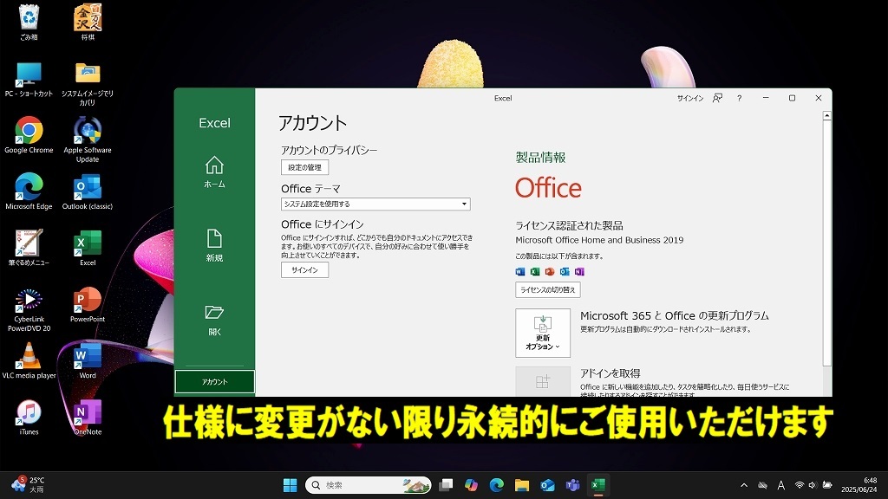
Task: Open the PC shortcut desktop icon
Action: coord(29,80)
